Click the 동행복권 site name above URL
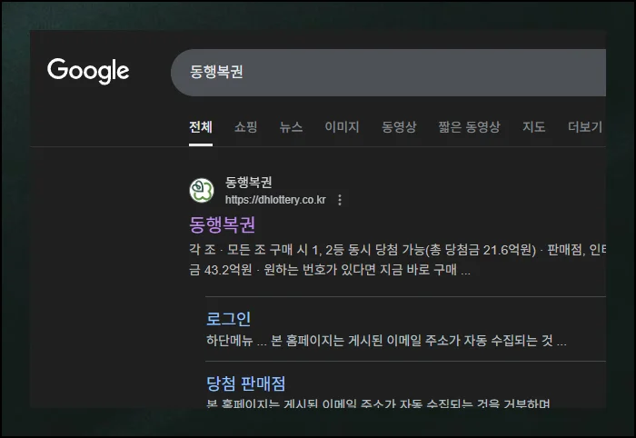 (x=249, y=183)
